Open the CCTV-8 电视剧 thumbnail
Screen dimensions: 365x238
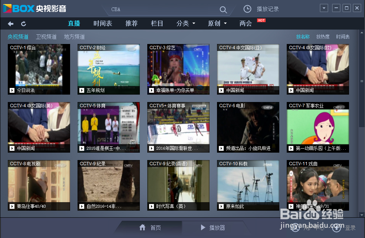pos(39,185)
